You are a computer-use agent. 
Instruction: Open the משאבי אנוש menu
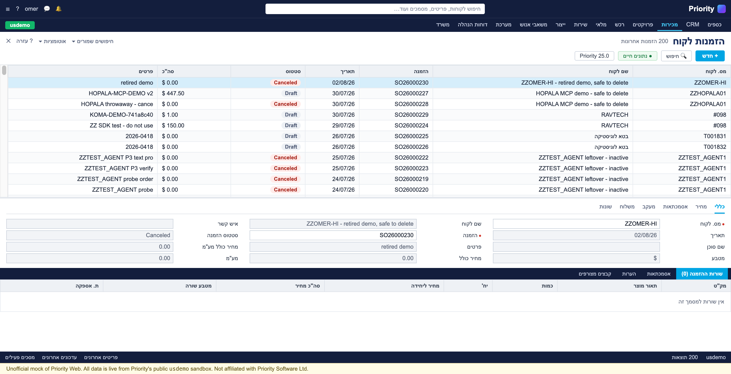533,25
